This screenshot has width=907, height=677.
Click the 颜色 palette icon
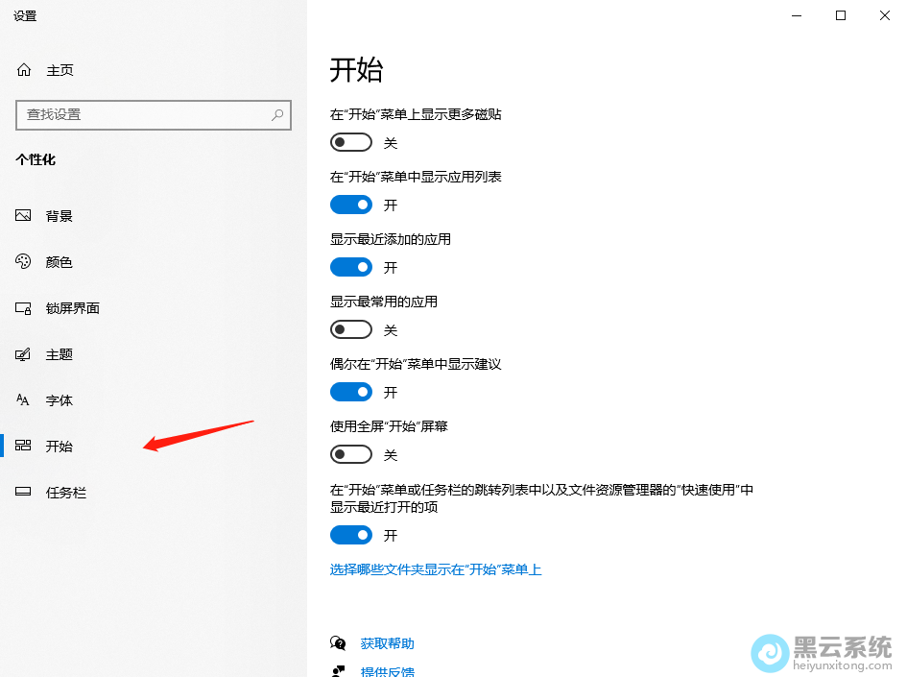[x=23, y=261]
